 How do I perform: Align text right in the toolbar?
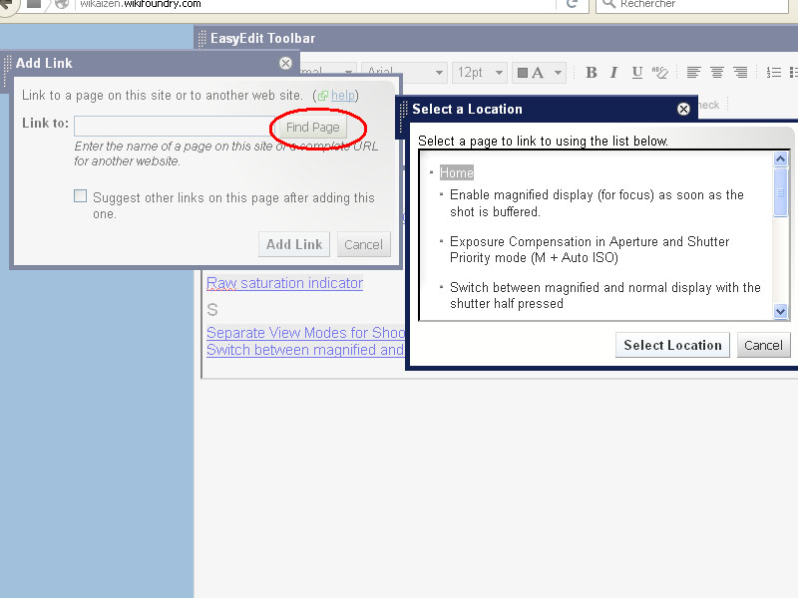pos(740,73)
